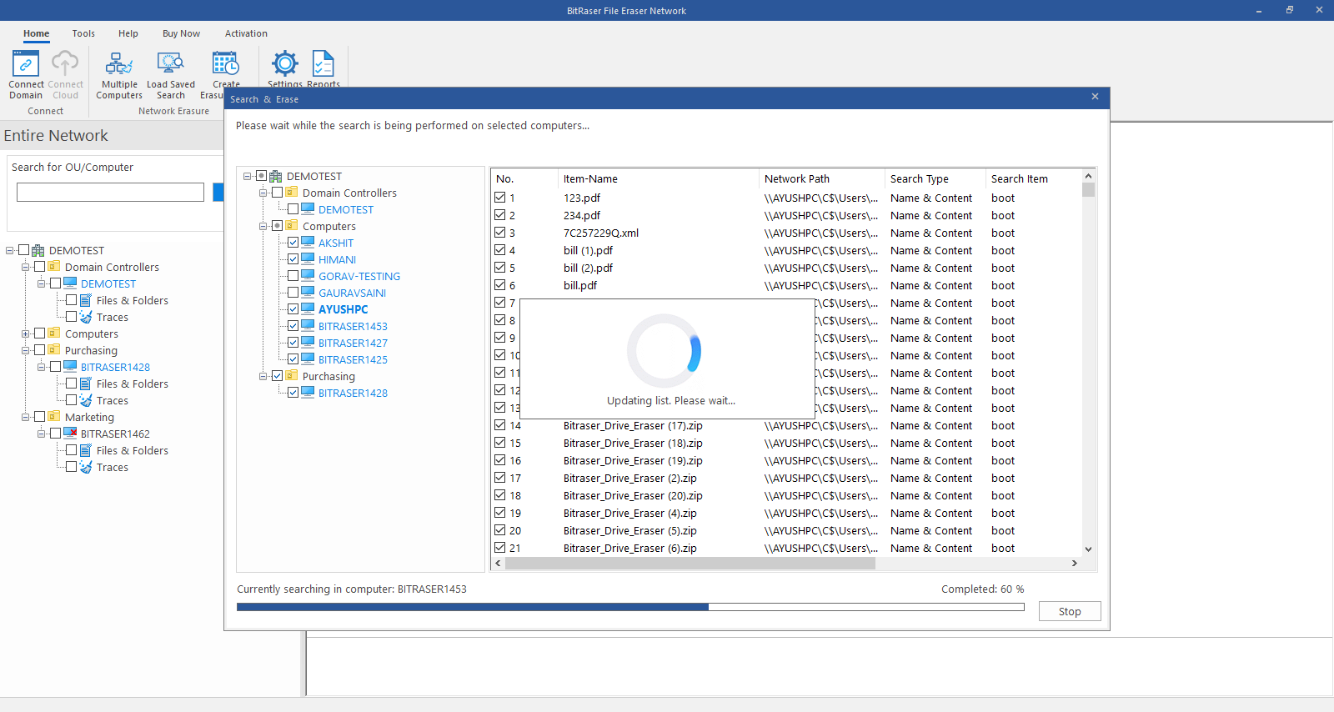Switch to the Home tab

[36, 33]
